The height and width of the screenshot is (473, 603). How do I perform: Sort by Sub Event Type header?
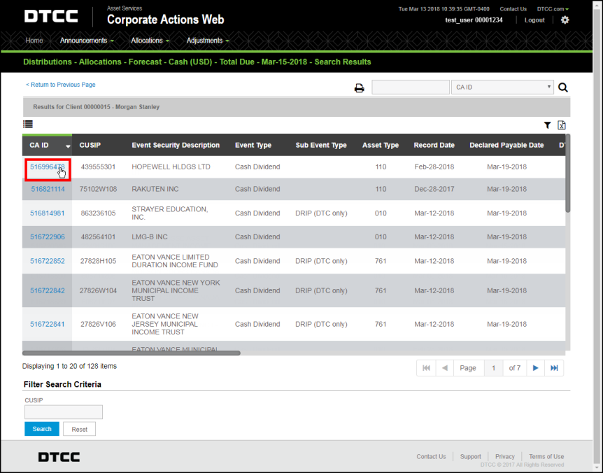point(321,145)
